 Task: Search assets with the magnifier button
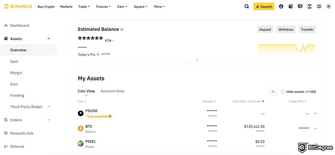pyautogui.click(x=273, y=91)
